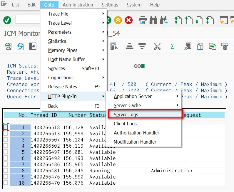The image size is (234, 192).
Task: Open the Settings menu
Action: pyautogui.click(x=110, y=5)
